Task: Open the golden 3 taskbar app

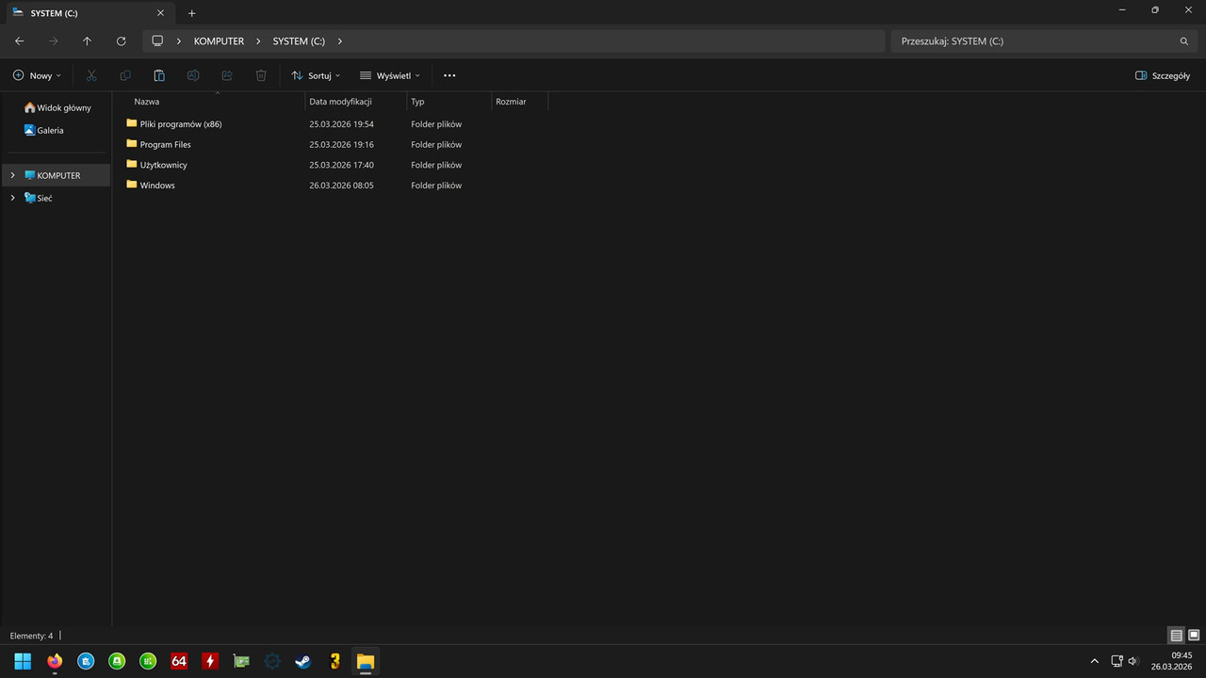Action: [334, 661]
